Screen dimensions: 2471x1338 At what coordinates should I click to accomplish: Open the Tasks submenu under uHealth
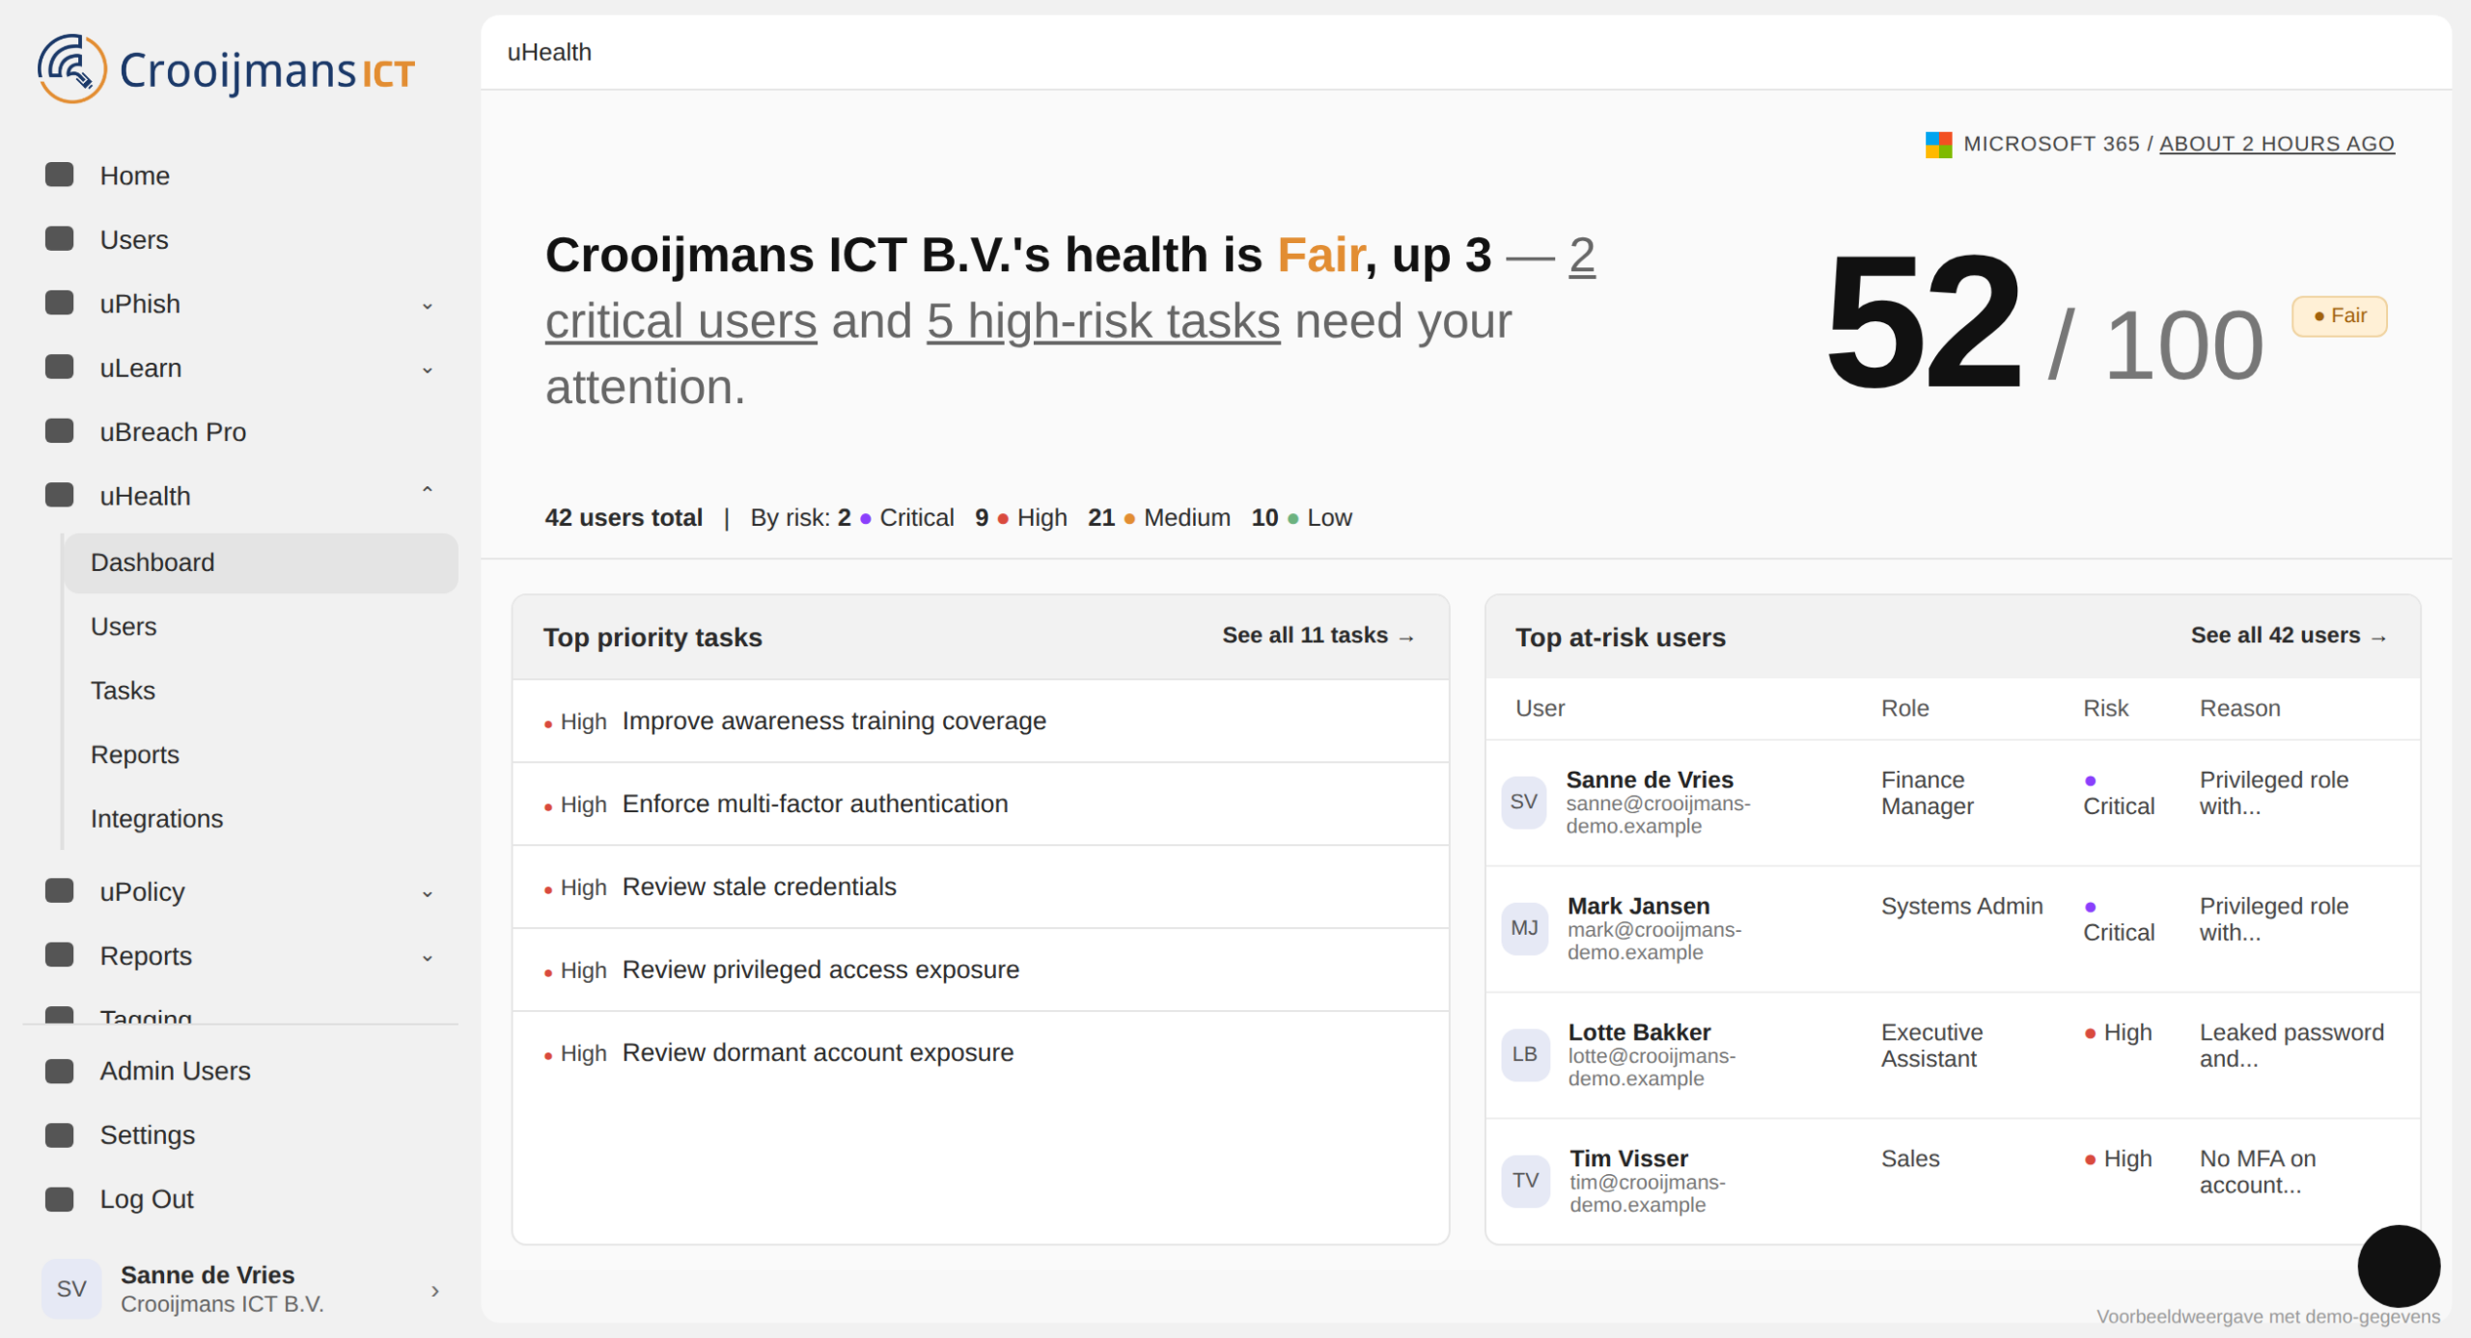click(x=261, y=691)
